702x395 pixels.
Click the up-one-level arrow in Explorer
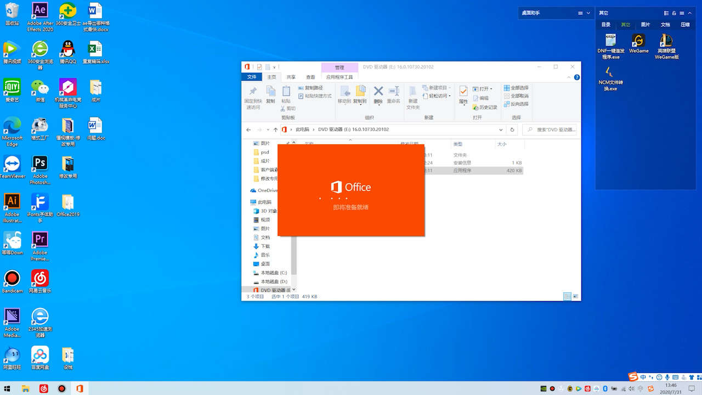(x=275, y=130)
